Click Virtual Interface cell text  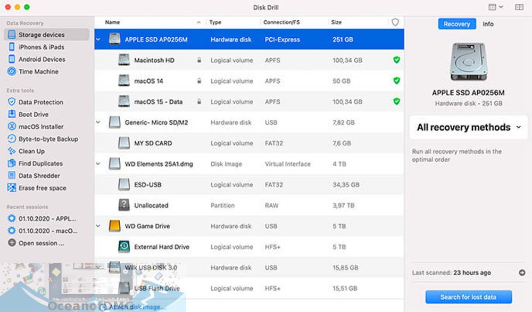tap(288, 164)
